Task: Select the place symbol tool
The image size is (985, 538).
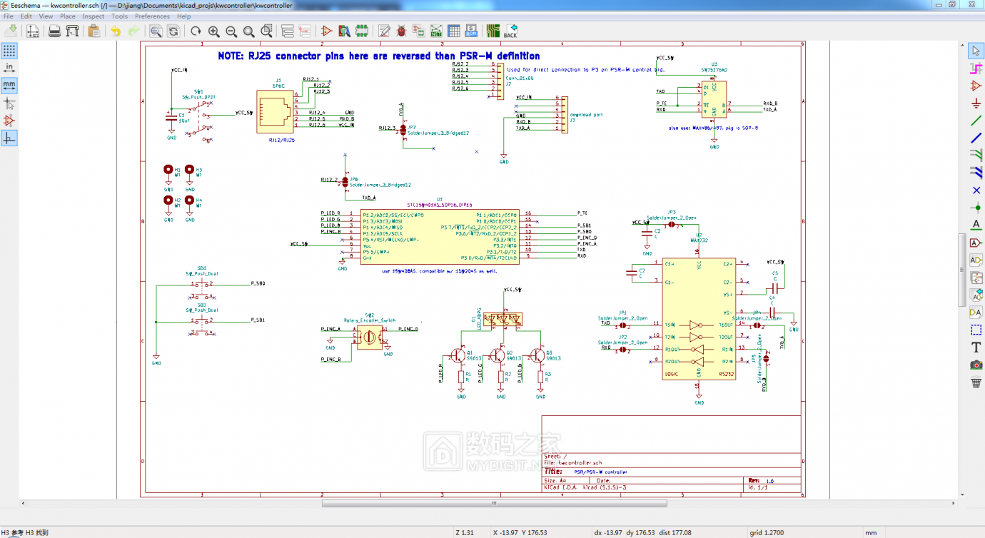Action: point(976,86)
